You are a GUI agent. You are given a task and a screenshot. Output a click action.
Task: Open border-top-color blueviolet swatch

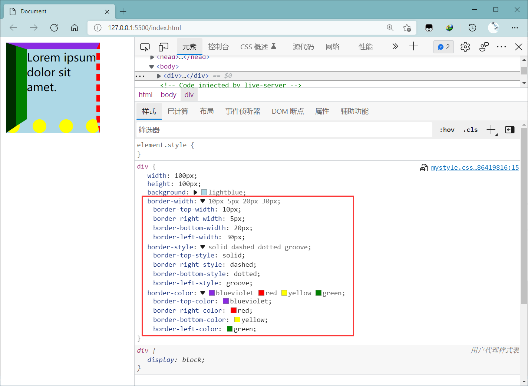pos(226,301)
